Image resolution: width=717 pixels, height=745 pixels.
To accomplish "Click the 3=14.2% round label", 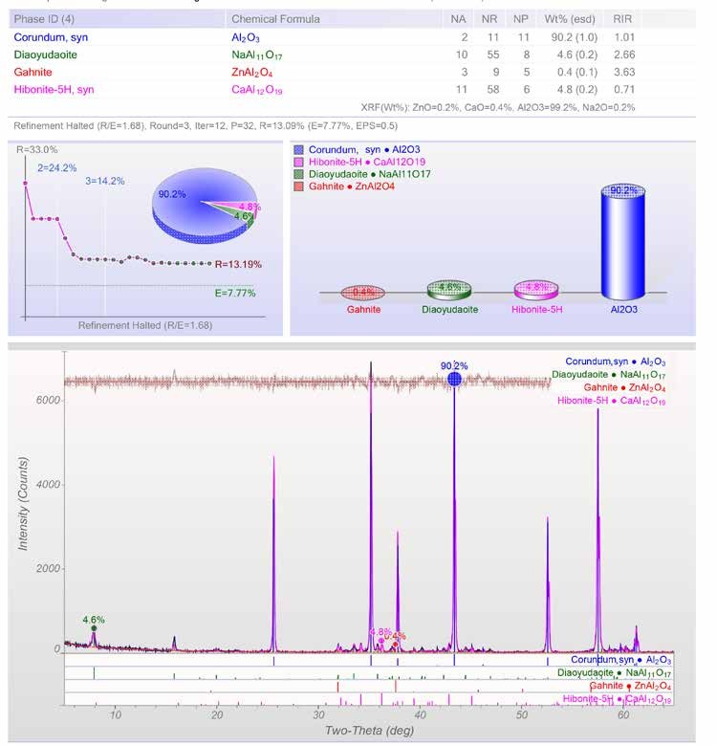I will (105, 181).
